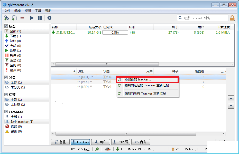Click the pause bars icon beside 暂停
239x154 pixels.
pos(7,55)
